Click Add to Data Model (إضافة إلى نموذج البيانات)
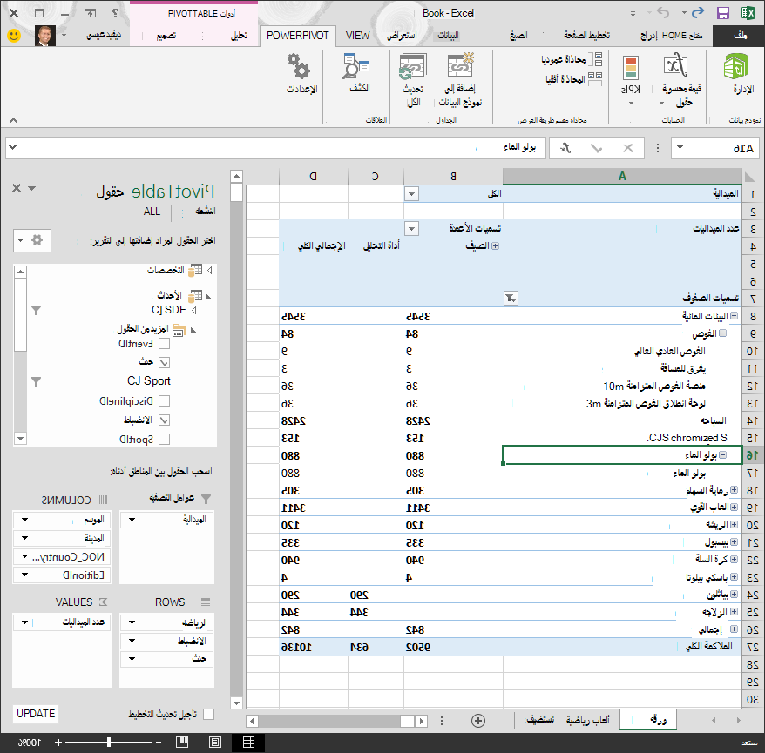Image resolution: width=765 pixels, height=753 pixels. coord(459,80)
